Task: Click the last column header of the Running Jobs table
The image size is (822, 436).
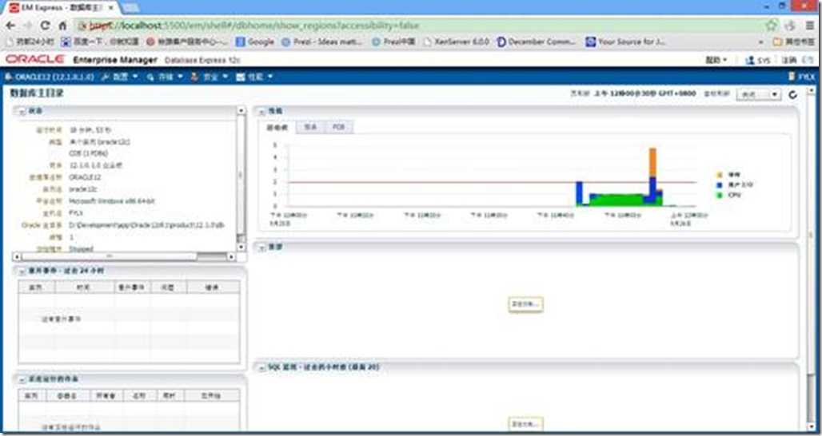Action: pos(211,396)
